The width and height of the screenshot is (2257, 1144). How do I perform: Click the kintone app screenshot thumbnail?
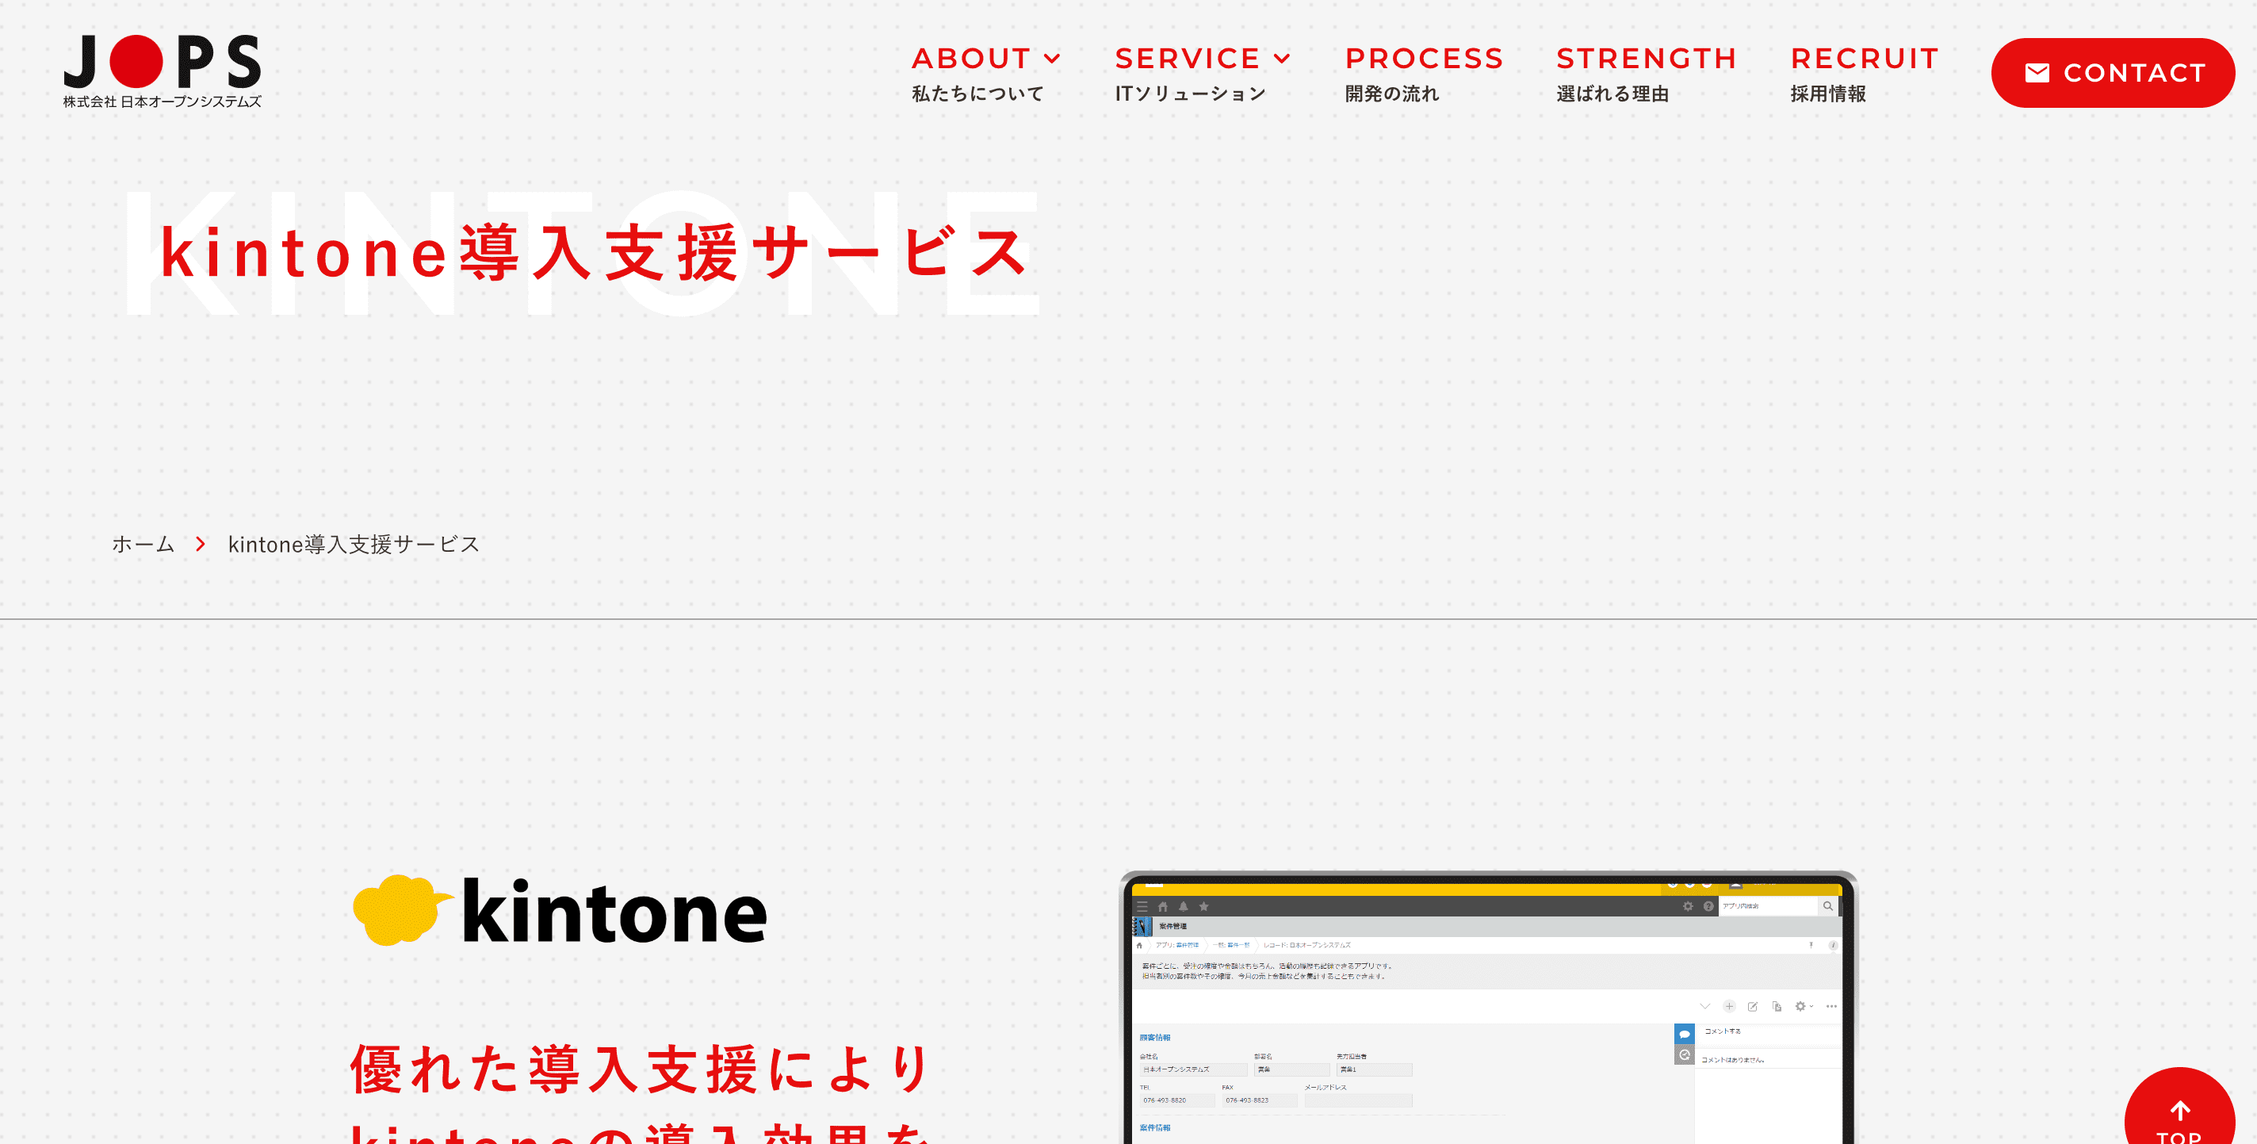1489,1008
